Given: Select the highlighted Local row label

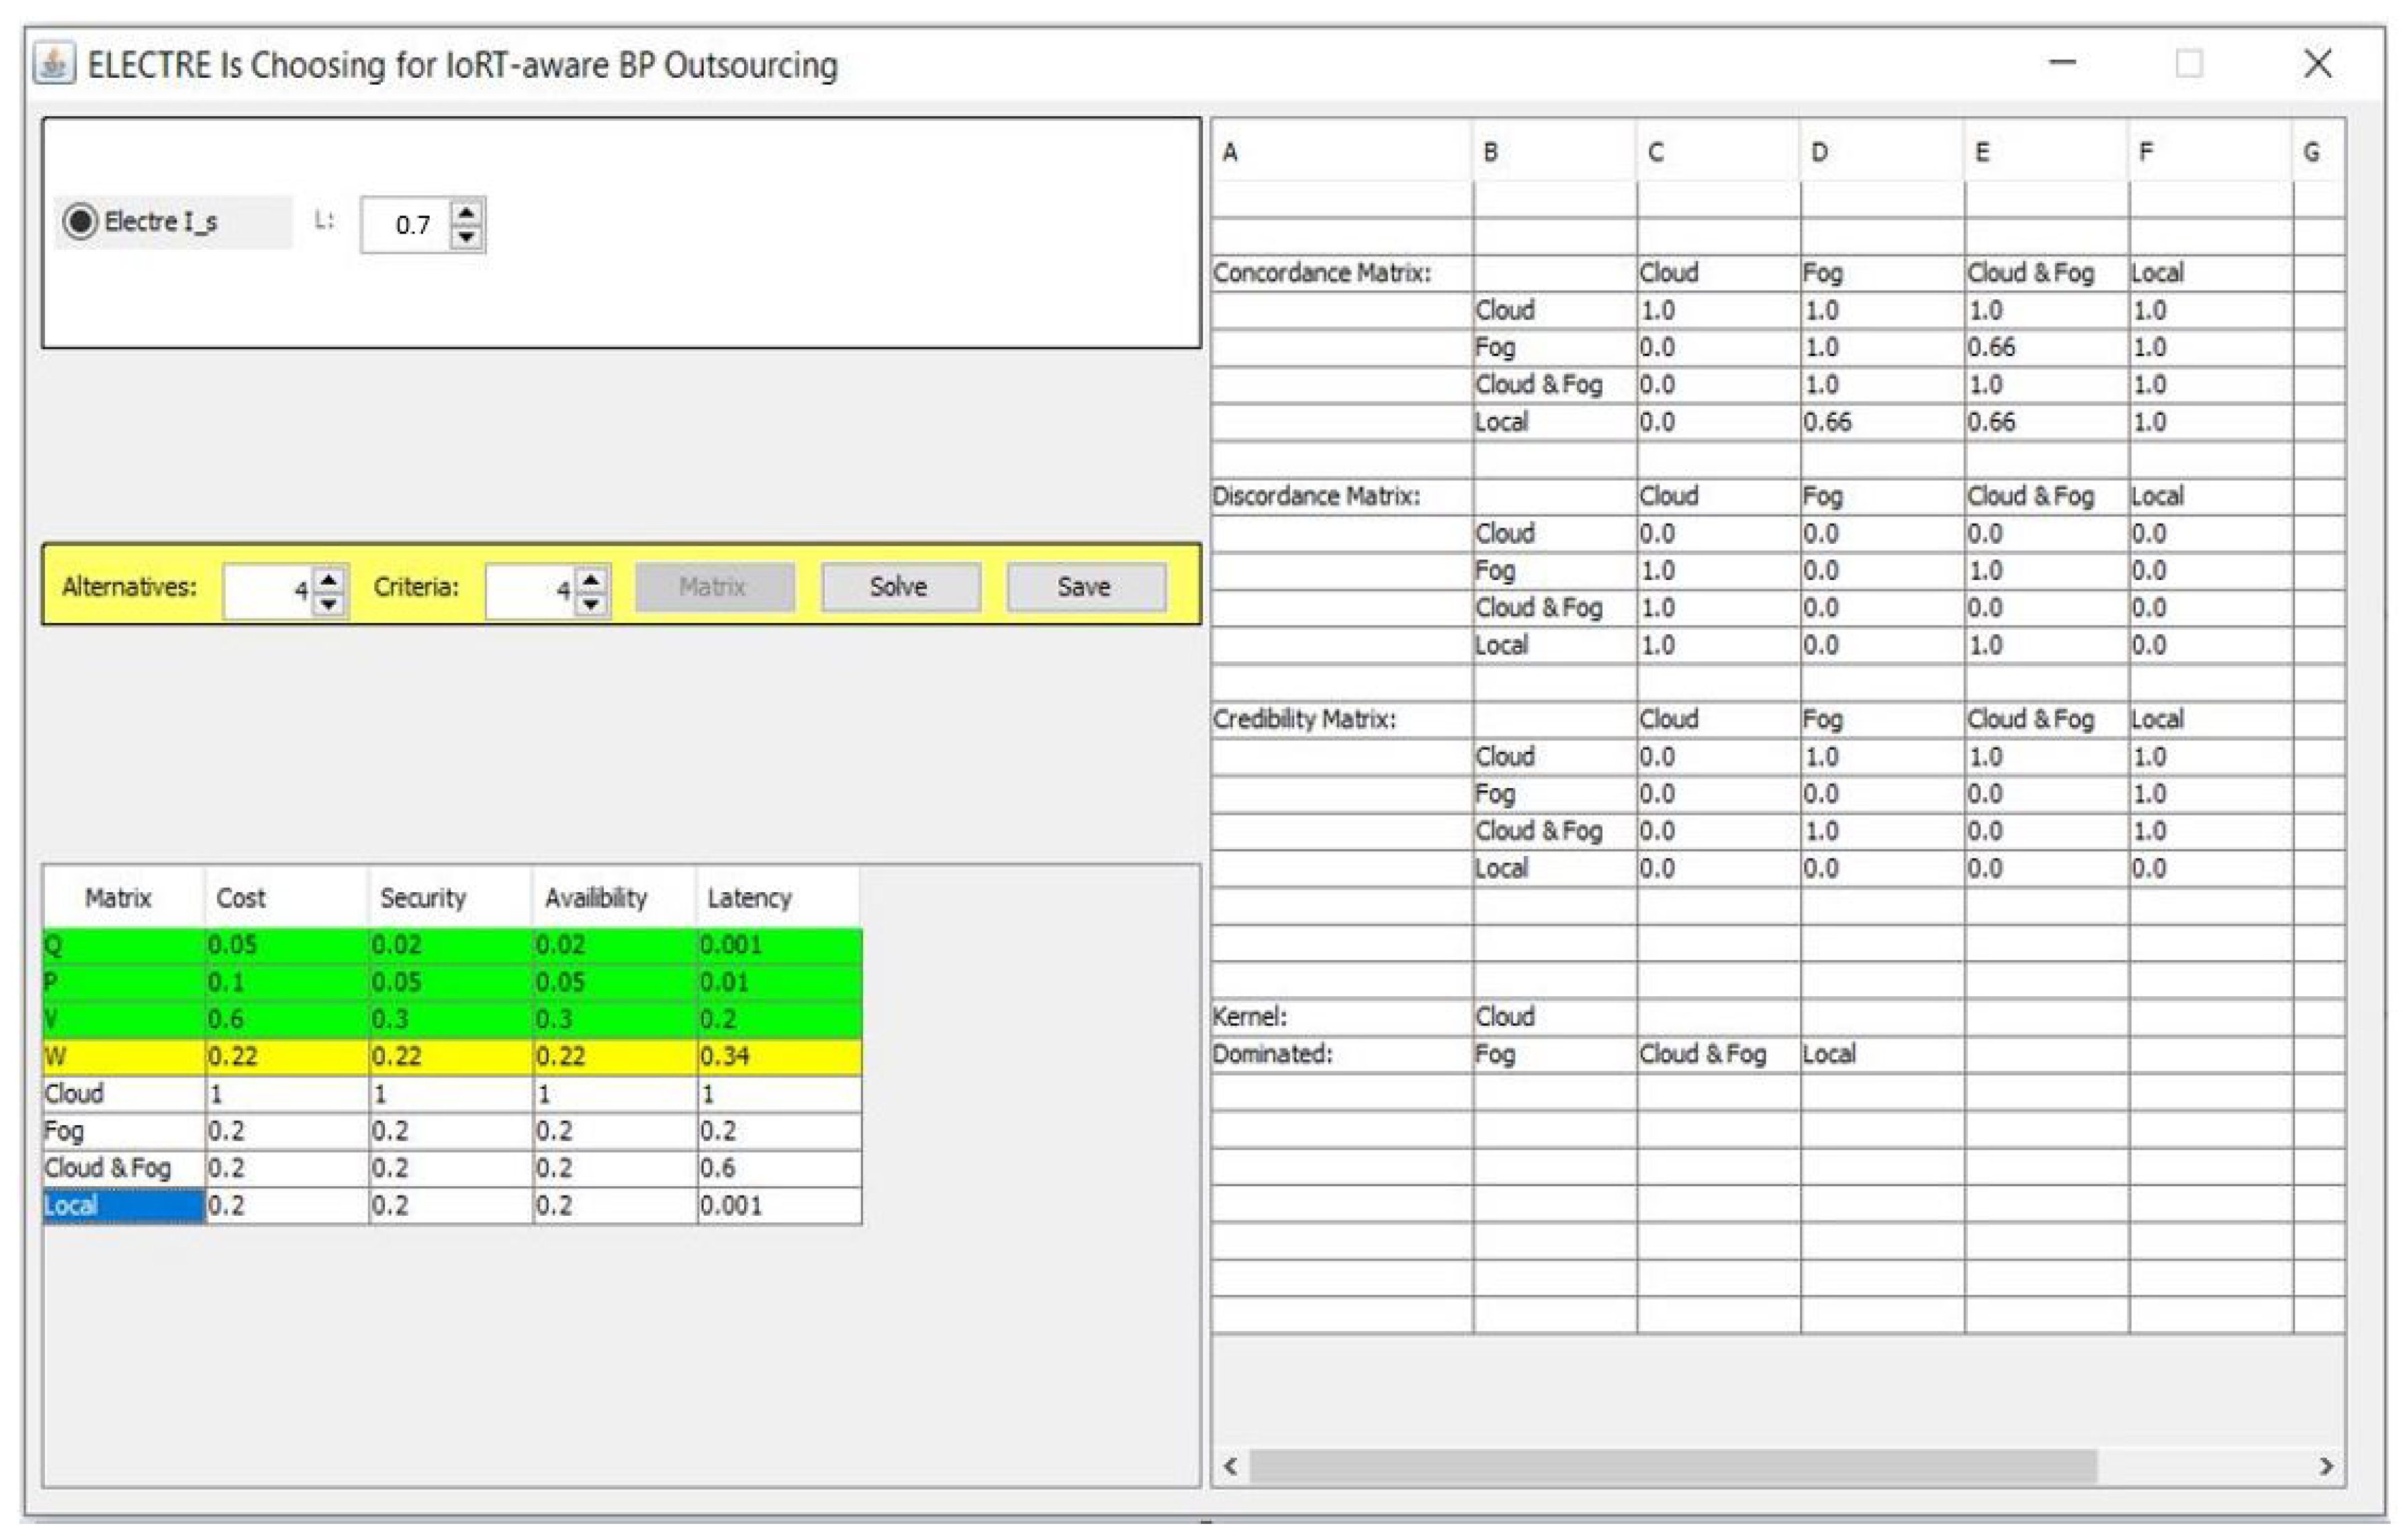Looking at the screenshot, I should (123, 1206).
